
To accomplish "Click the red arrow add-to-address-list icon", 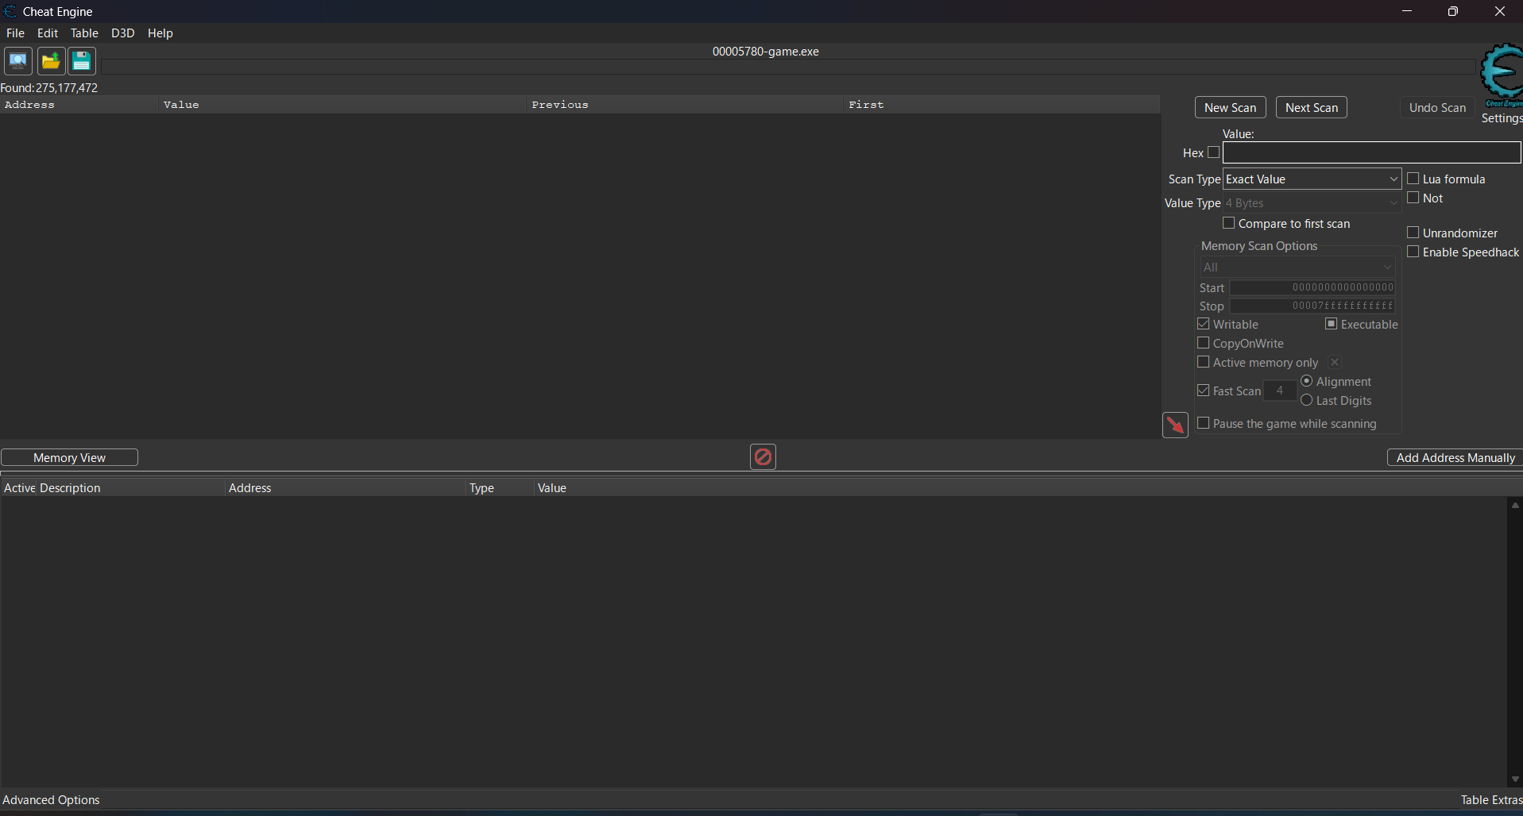I will pyautogui.click(x=1175, y=425).
